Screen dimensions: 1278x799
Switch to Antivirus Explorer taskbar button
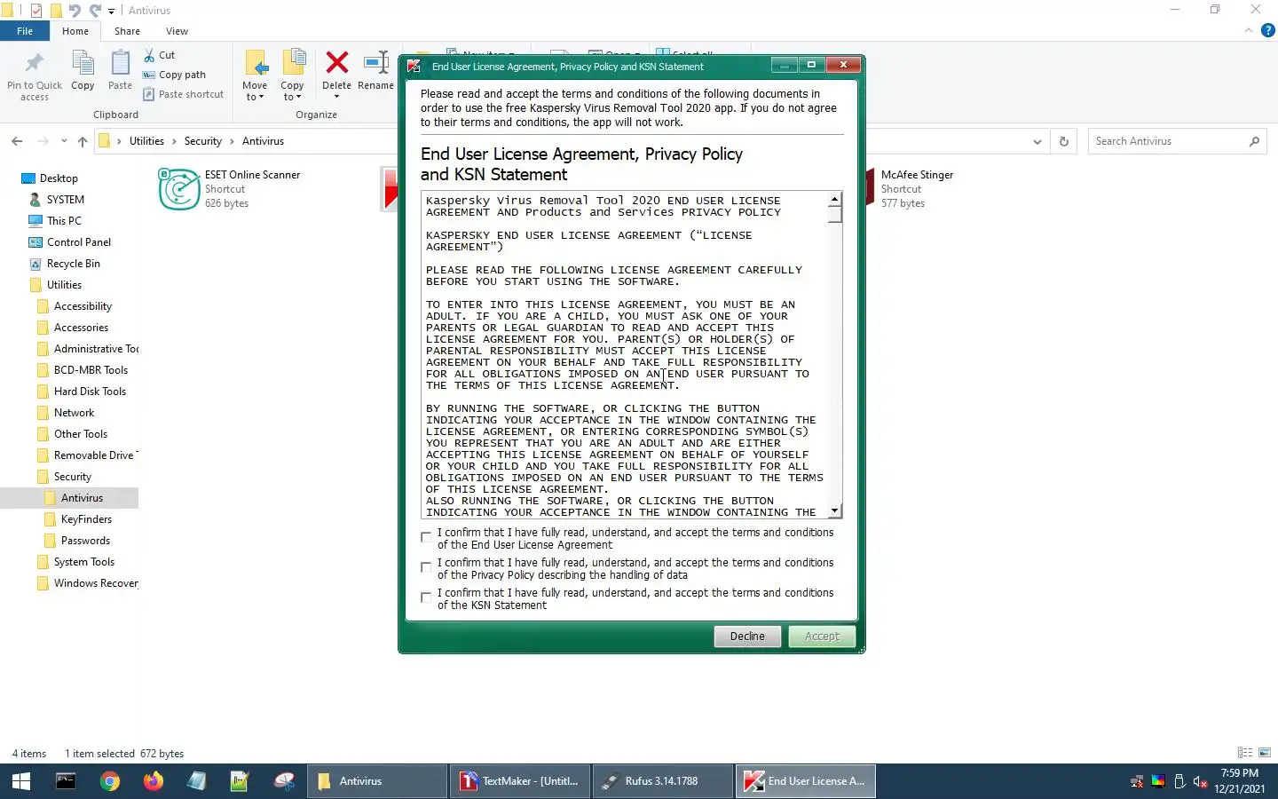[x=378, y=781]
